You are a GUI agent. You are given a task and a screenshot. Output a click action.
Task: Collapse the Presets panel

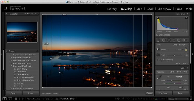[x=7, y=51]
